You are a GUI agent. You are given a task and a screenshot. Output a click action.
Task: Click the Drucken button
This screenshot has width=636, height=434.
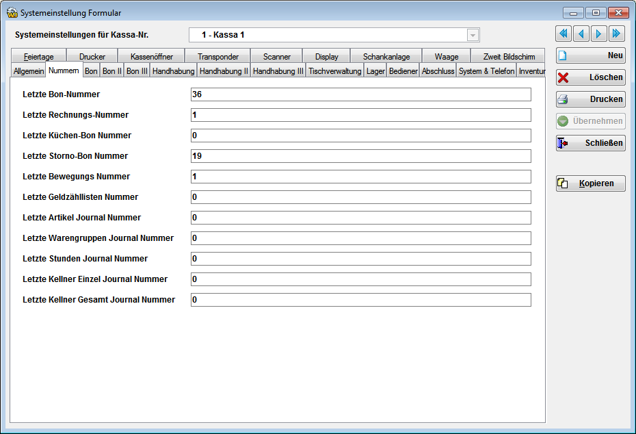coord(591,99)
